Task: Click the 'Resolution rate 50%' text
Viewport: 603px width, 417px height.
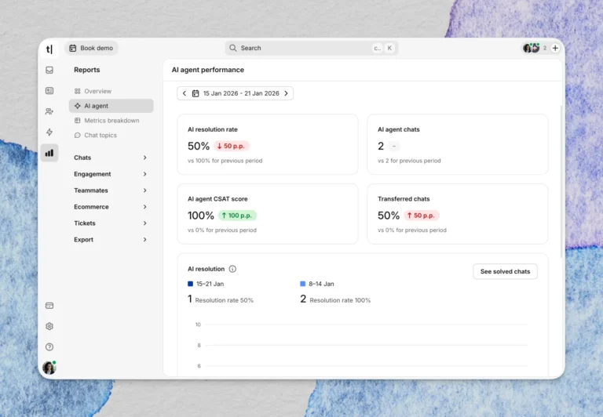Action: tap(225, 300)
